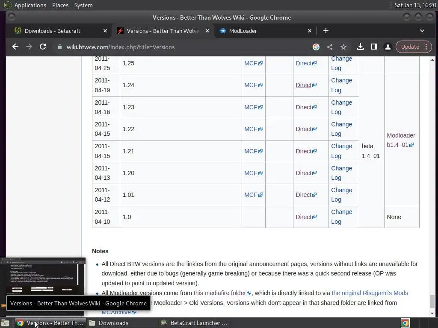Open the Chrome profile icon
The width and height of the screenshot is (438, 328).
click(x=388, y=47)
